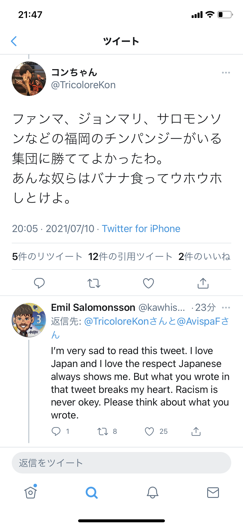Share Emil Salomonsson's reply

[196, 431]
